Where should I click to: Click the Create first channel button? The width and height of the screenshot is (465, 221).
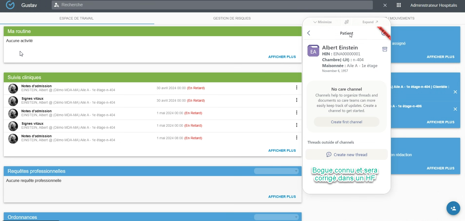346,122
